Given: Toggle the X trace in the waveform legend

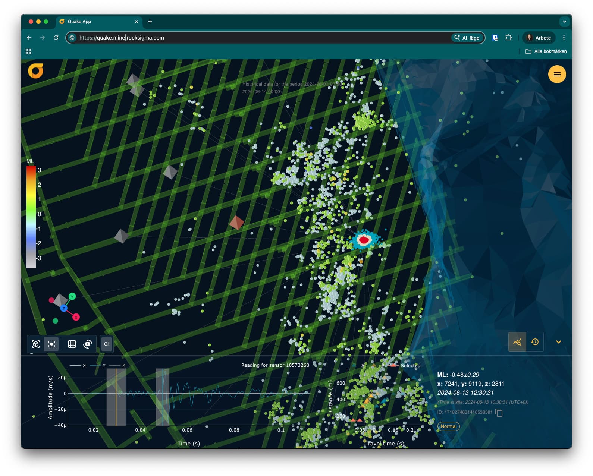Looking at the screenshot, I should [x=78, y=365].
